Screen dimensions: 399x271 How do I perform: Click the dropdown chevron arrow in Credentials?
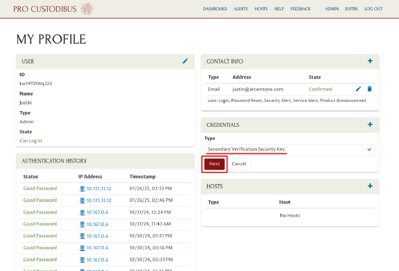[369, 150]
